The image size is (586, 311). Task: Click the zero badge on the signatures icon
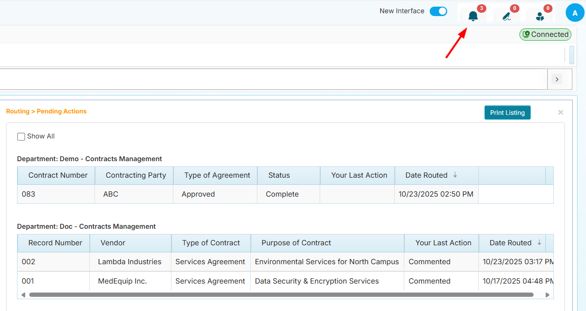(x=515, y=8)
